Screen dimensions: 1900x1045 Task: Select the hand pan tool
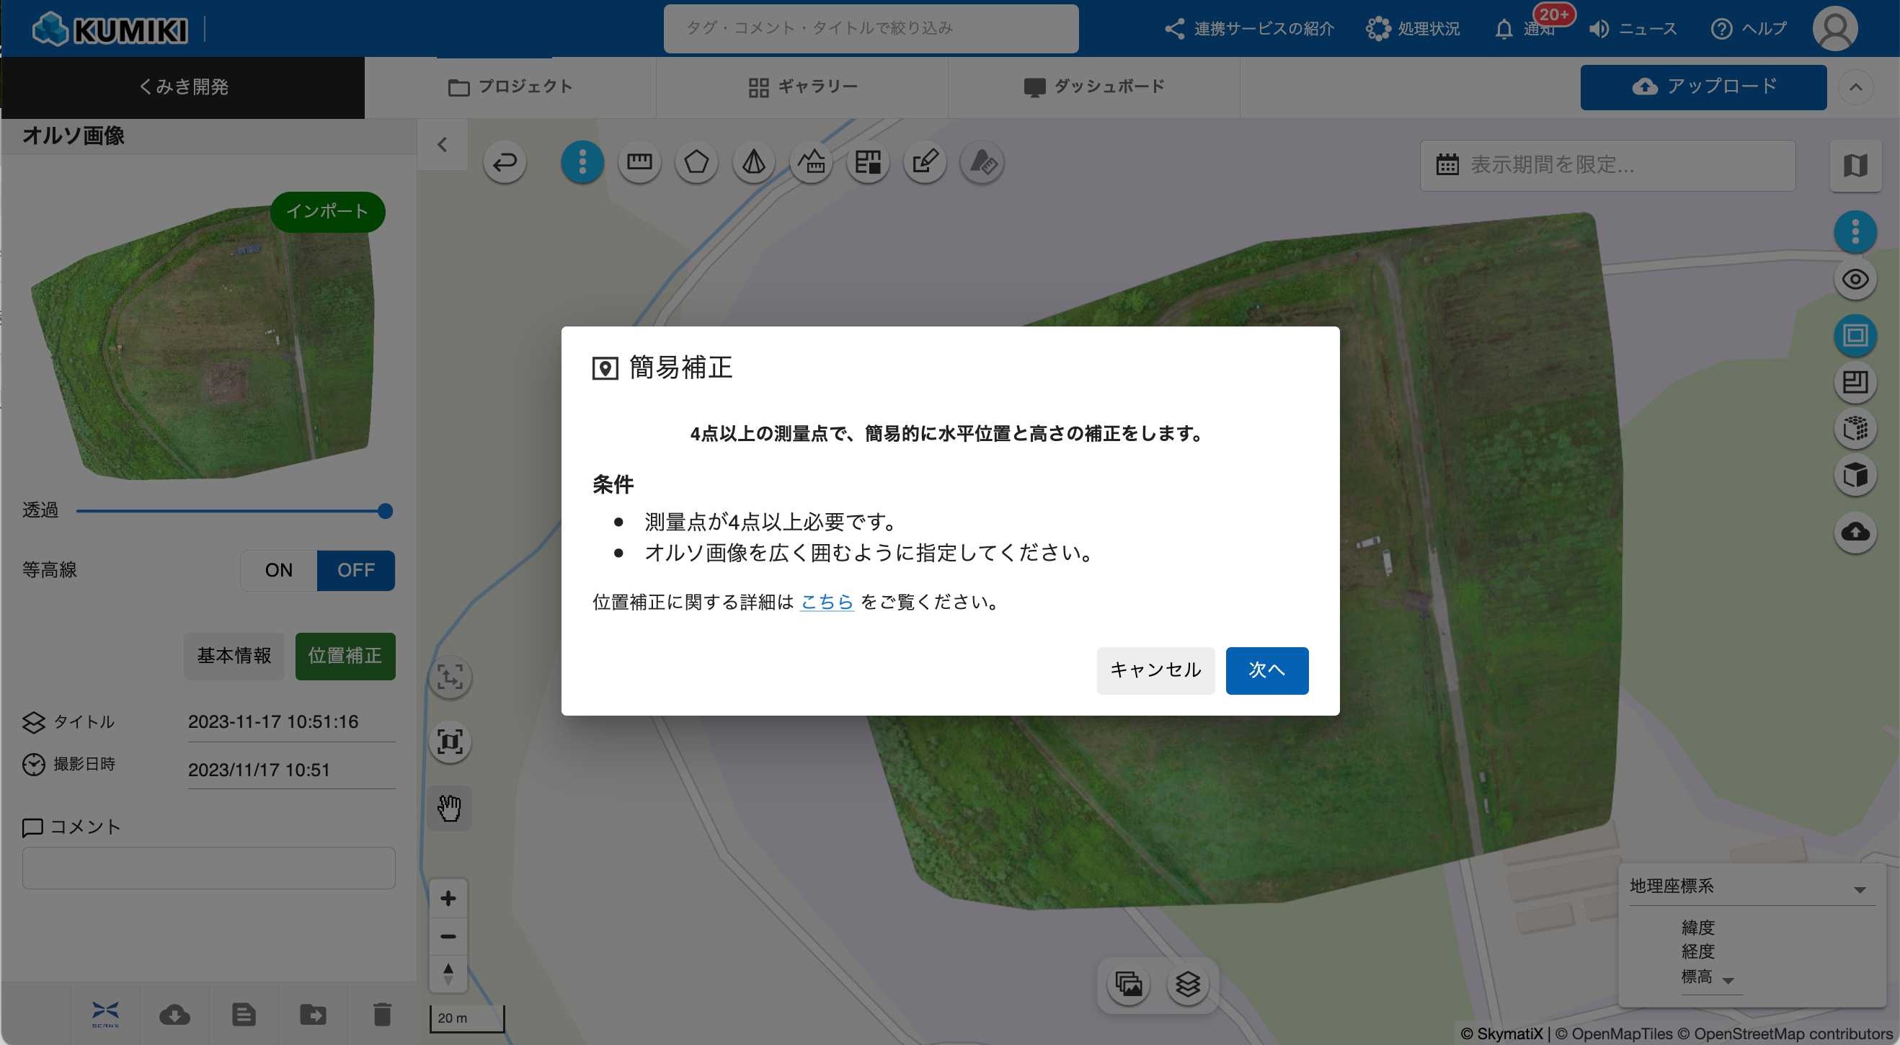[449, 808]
